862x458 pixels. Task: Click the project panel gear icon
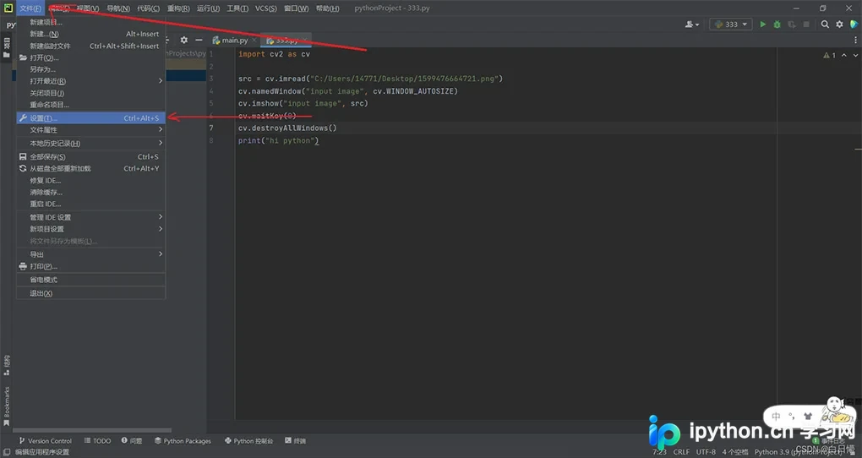[x=183, y=40]
